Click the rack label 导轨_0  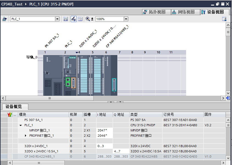(32, 57)
